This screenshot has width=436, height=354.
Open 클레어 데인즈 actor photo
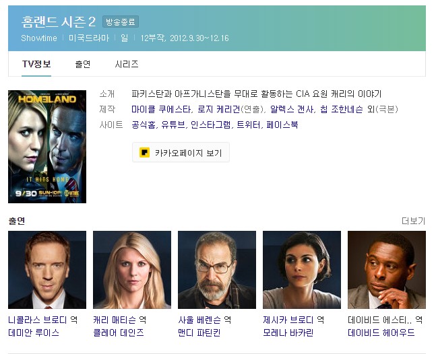pos(132,270)
